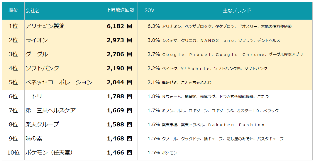Click the グーグル company name
Screen dimensions: 315x163
coord(37,54)
